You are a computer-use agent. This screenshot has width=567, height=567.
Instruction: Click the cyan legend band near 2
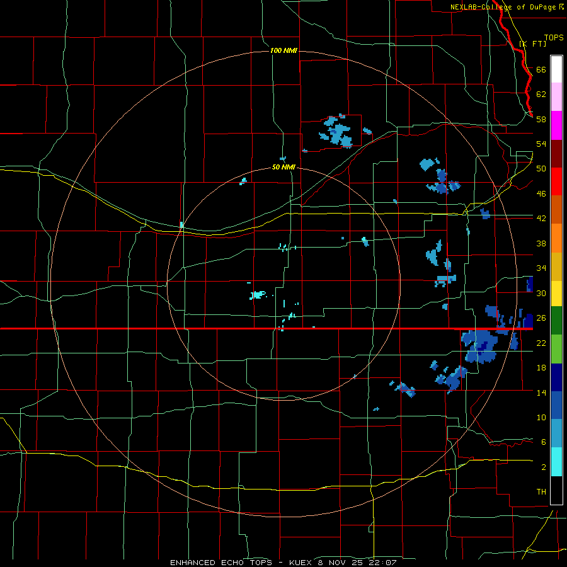pos(556,462)
